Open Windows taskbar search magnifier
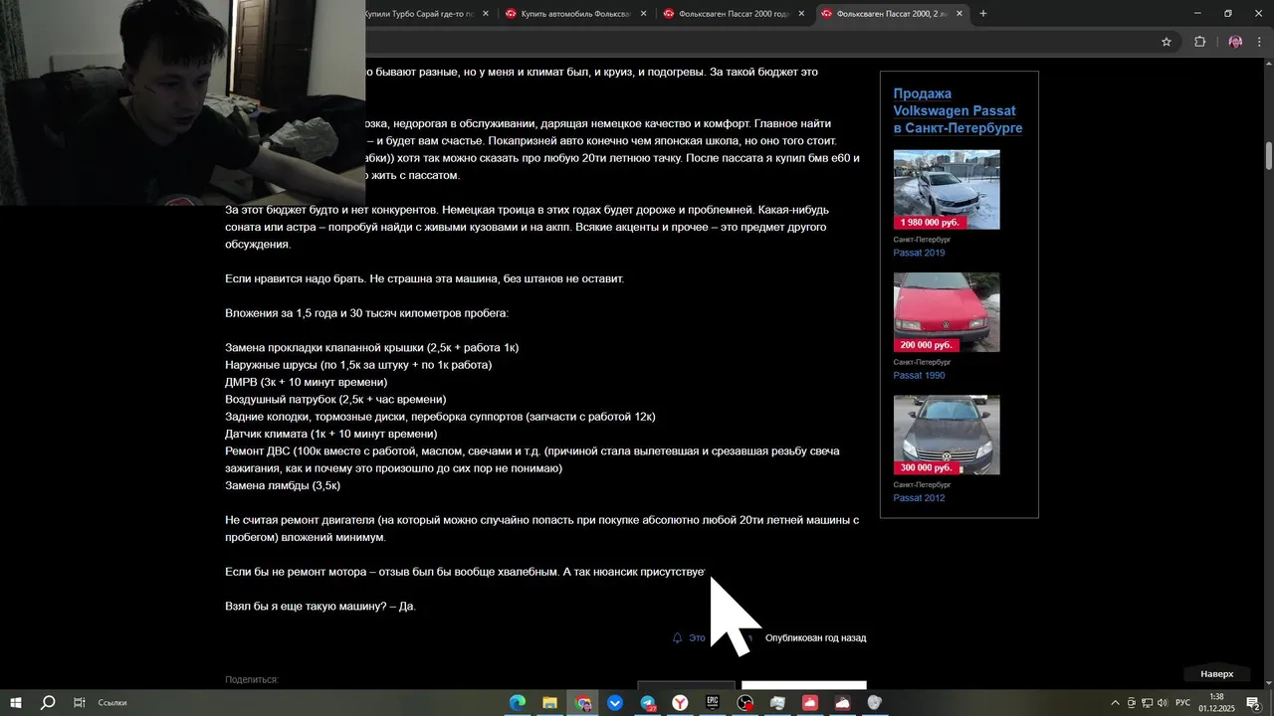Image resolution: width=1274 pixels, height=716 pixels. click(48, 702)
